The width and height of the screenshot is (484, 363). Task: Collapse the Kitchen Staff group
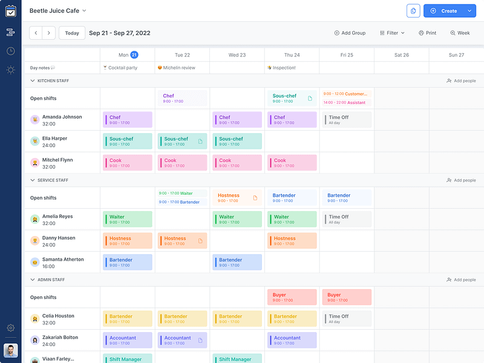pos(33,80)
